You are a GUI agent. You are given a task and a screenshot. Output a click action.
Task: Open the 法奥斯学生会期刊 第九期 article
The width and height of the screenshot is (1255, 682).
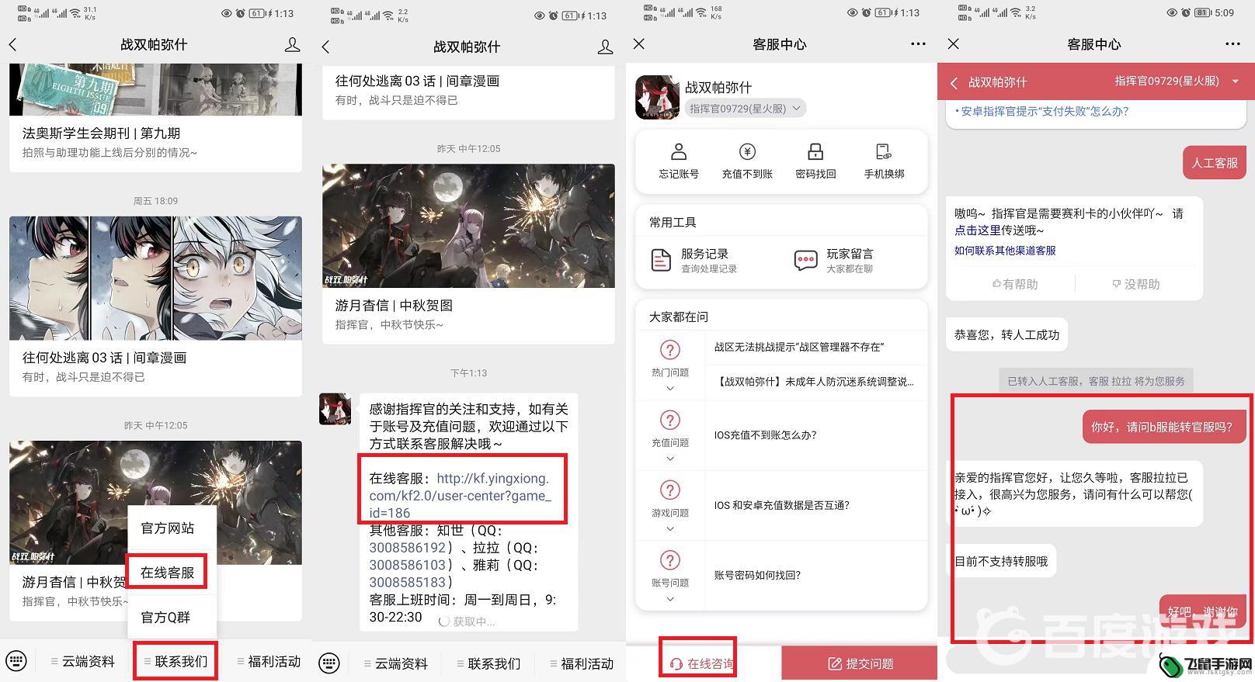pos(155,118)
